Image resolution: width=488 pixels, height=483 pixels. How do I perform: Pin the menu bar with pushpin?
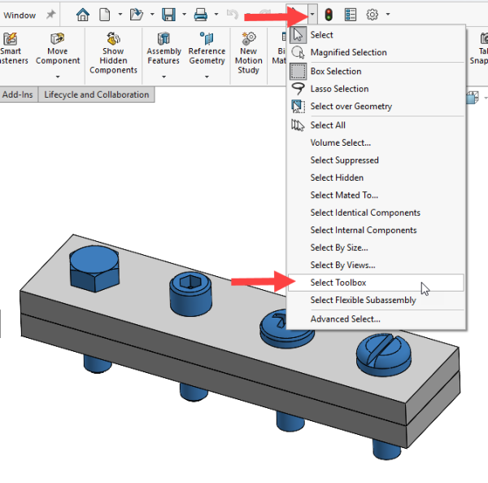[50, 15]
